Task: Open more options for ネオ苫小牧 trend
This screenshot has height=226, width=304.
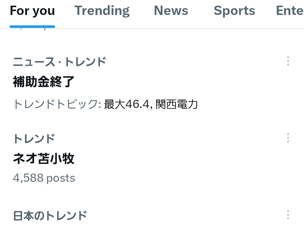Action: pyautogui.click(x=288, y=138)
